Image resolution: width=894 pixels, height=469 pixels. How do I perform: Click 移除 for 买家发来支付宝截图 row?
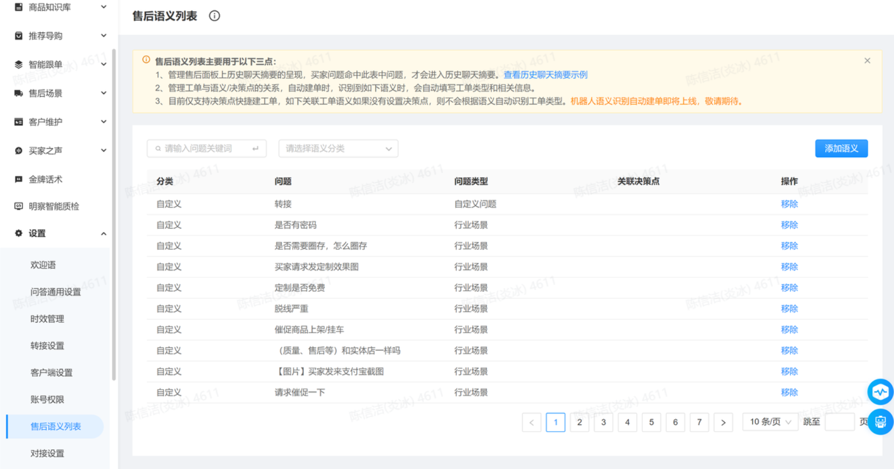tap(789, 372)
